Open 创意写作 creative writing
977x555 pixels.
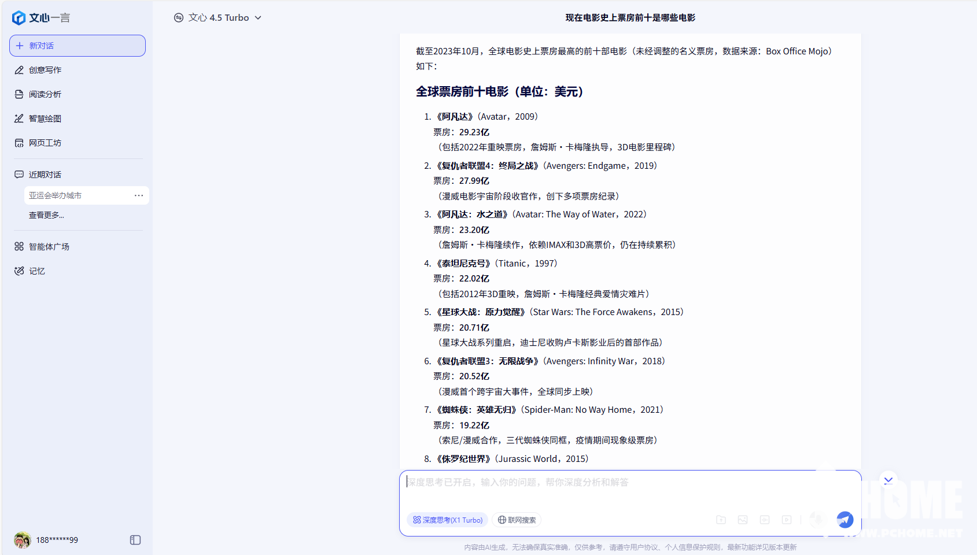click(45, 70)
